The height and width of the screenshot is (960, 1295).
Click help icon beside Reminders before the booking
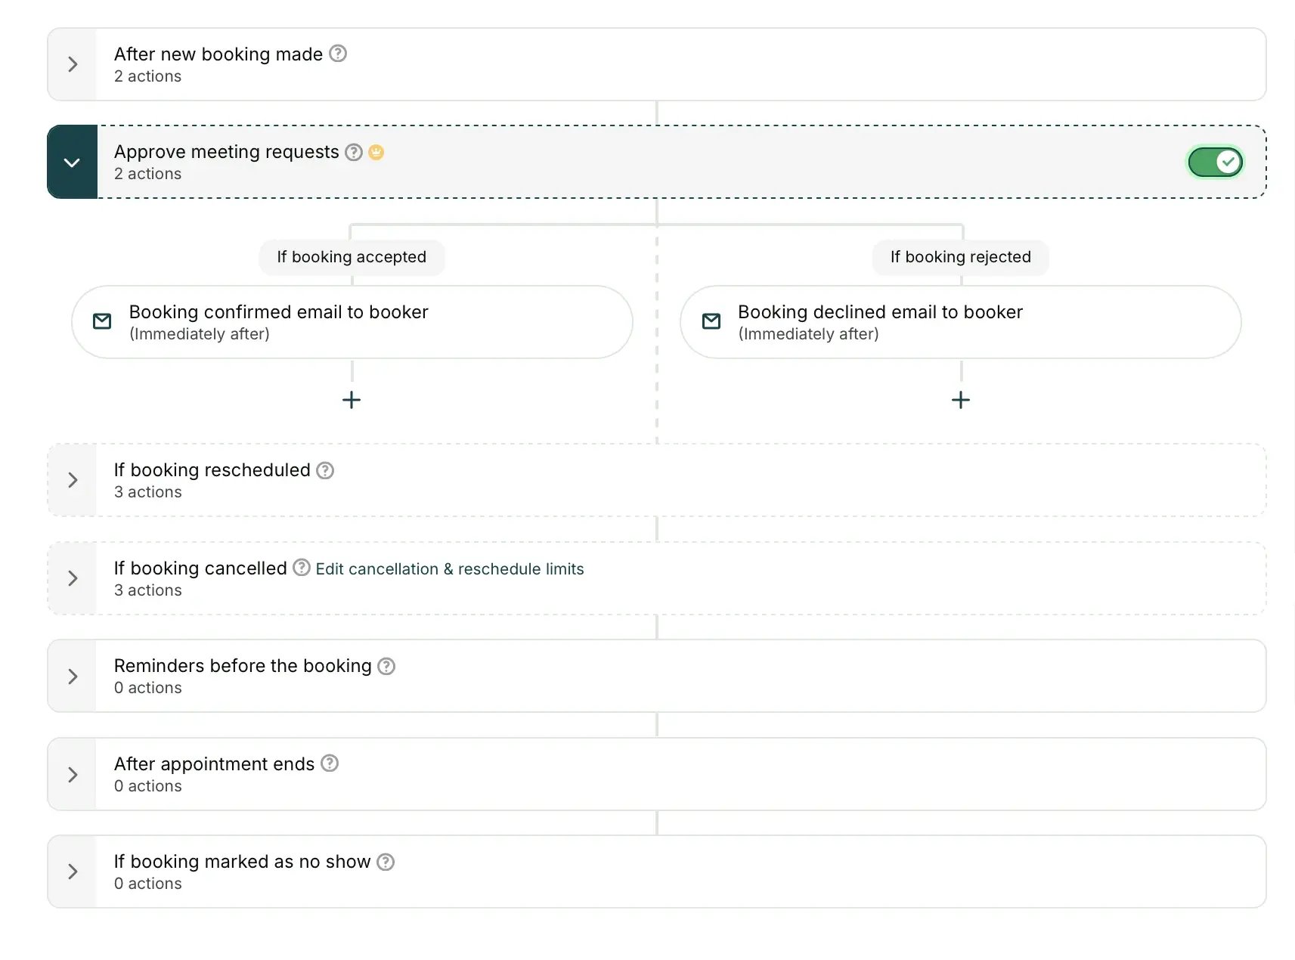pyautogui.click(x=386, y=666)
